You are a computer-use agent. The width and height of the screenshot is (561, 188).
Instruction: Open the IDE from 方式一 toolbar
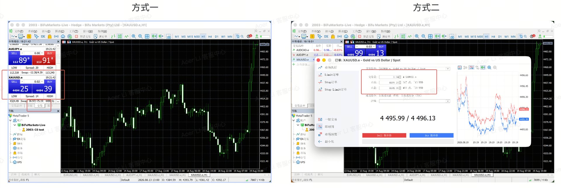pyautogui.click(x=43, y=36)
